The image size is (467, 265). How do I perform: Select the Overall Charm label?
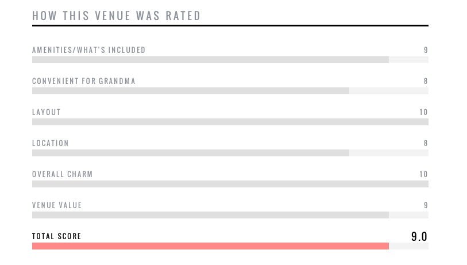click(x=62, y=174)
